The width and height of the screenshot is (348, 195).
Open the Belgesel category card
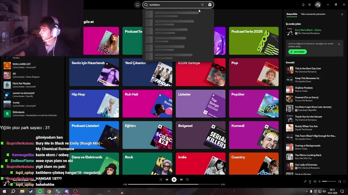[201, 135]
